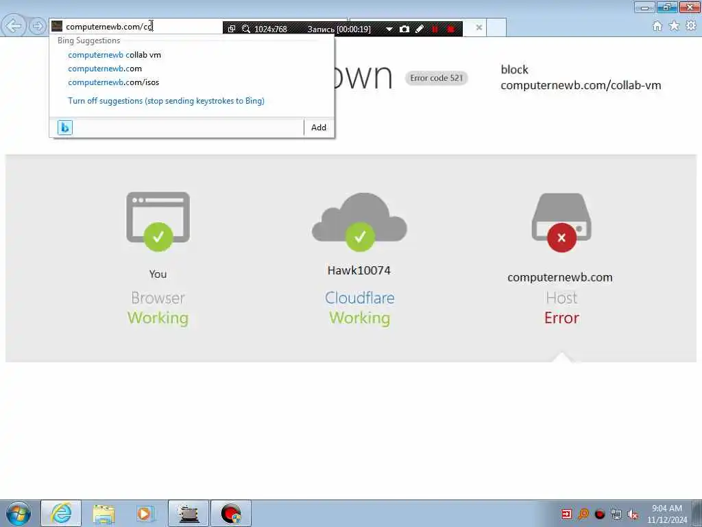Click the magnifier zoom icon on recorder
Image resolution: width=702 pixels, height=527 pixels.
point(246,29)
